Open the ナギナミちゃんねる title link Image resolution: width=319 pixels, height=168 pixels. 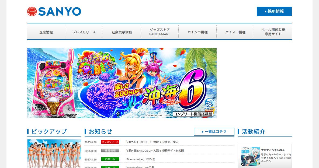pos(273,150)
